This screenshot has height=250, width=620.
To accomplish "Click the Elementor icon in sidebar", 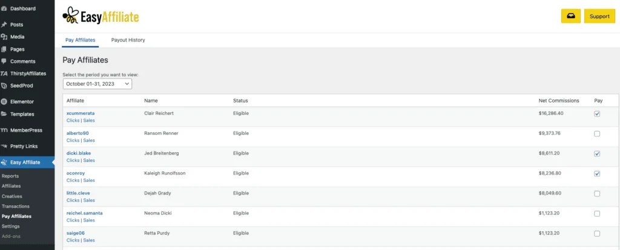I will click(5, 101).
